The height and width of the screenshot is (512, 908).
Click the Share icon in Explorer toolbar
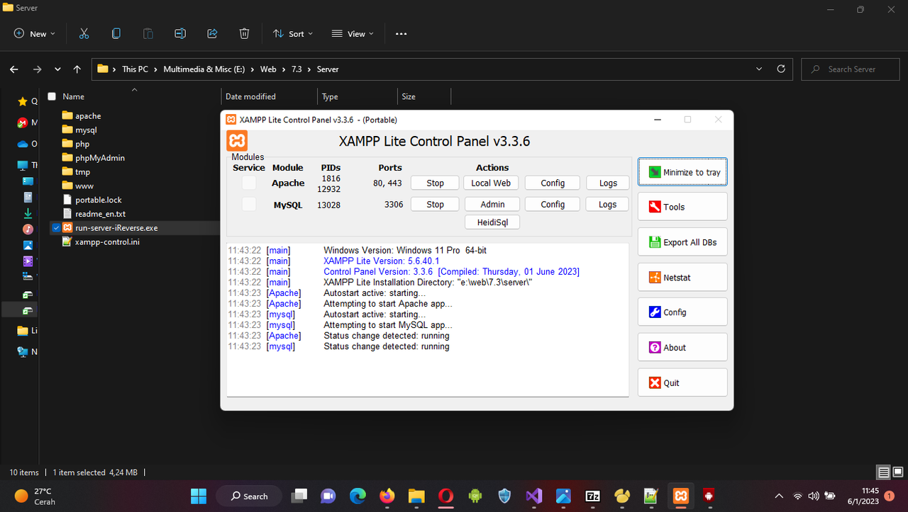pos(212,33)
